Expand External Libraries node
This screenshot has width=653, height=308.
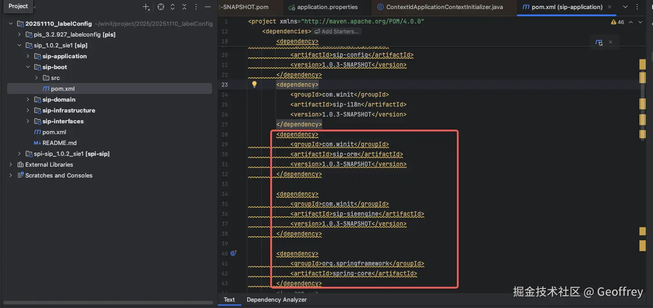(x=10, y=164)
